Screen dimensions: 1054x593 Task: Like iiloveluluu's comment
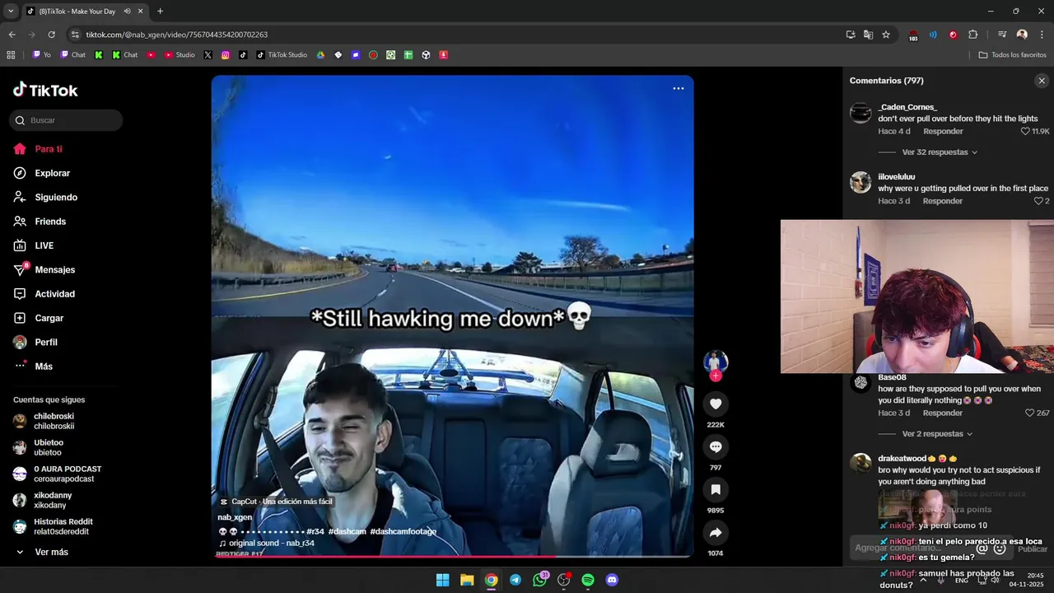click(x=1039, y=201)
